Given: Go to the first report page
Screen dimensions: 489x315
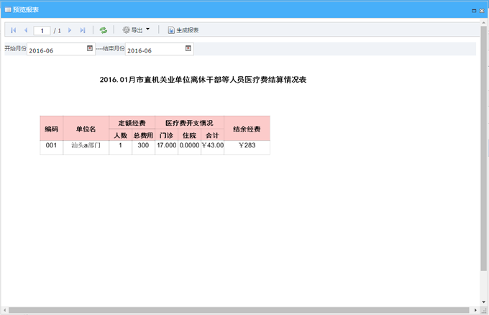Looking at the screenshot, I should (x=14, y=30).
